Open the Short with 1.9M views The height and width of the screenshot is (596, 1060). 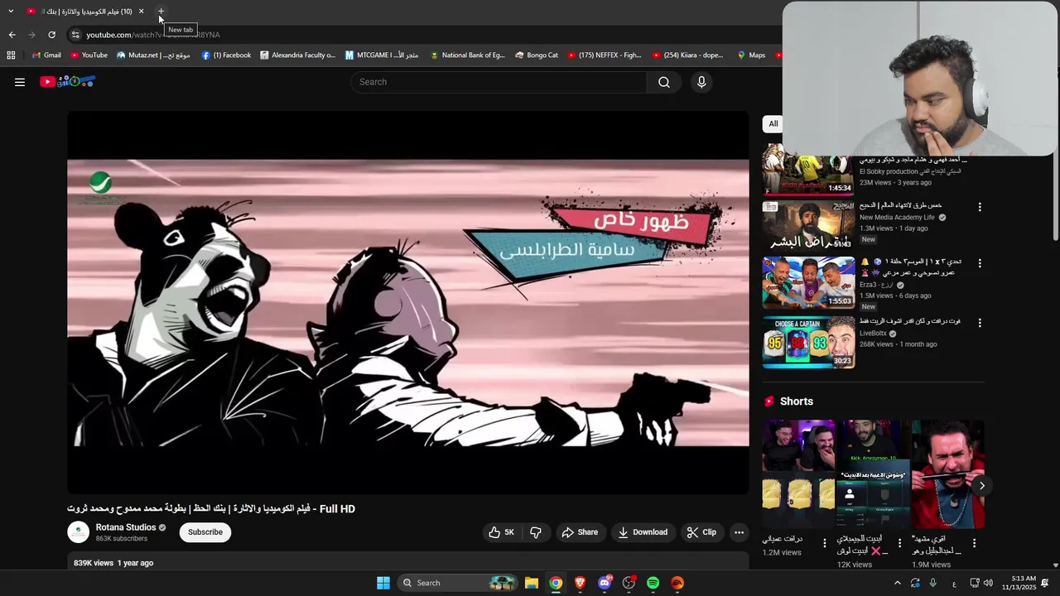point(948,474)
